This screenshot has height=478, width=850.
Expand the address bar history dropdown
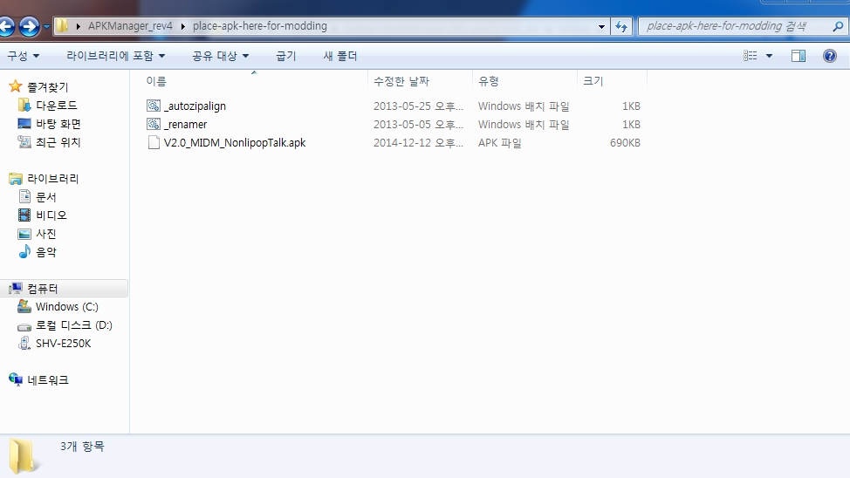602,26
